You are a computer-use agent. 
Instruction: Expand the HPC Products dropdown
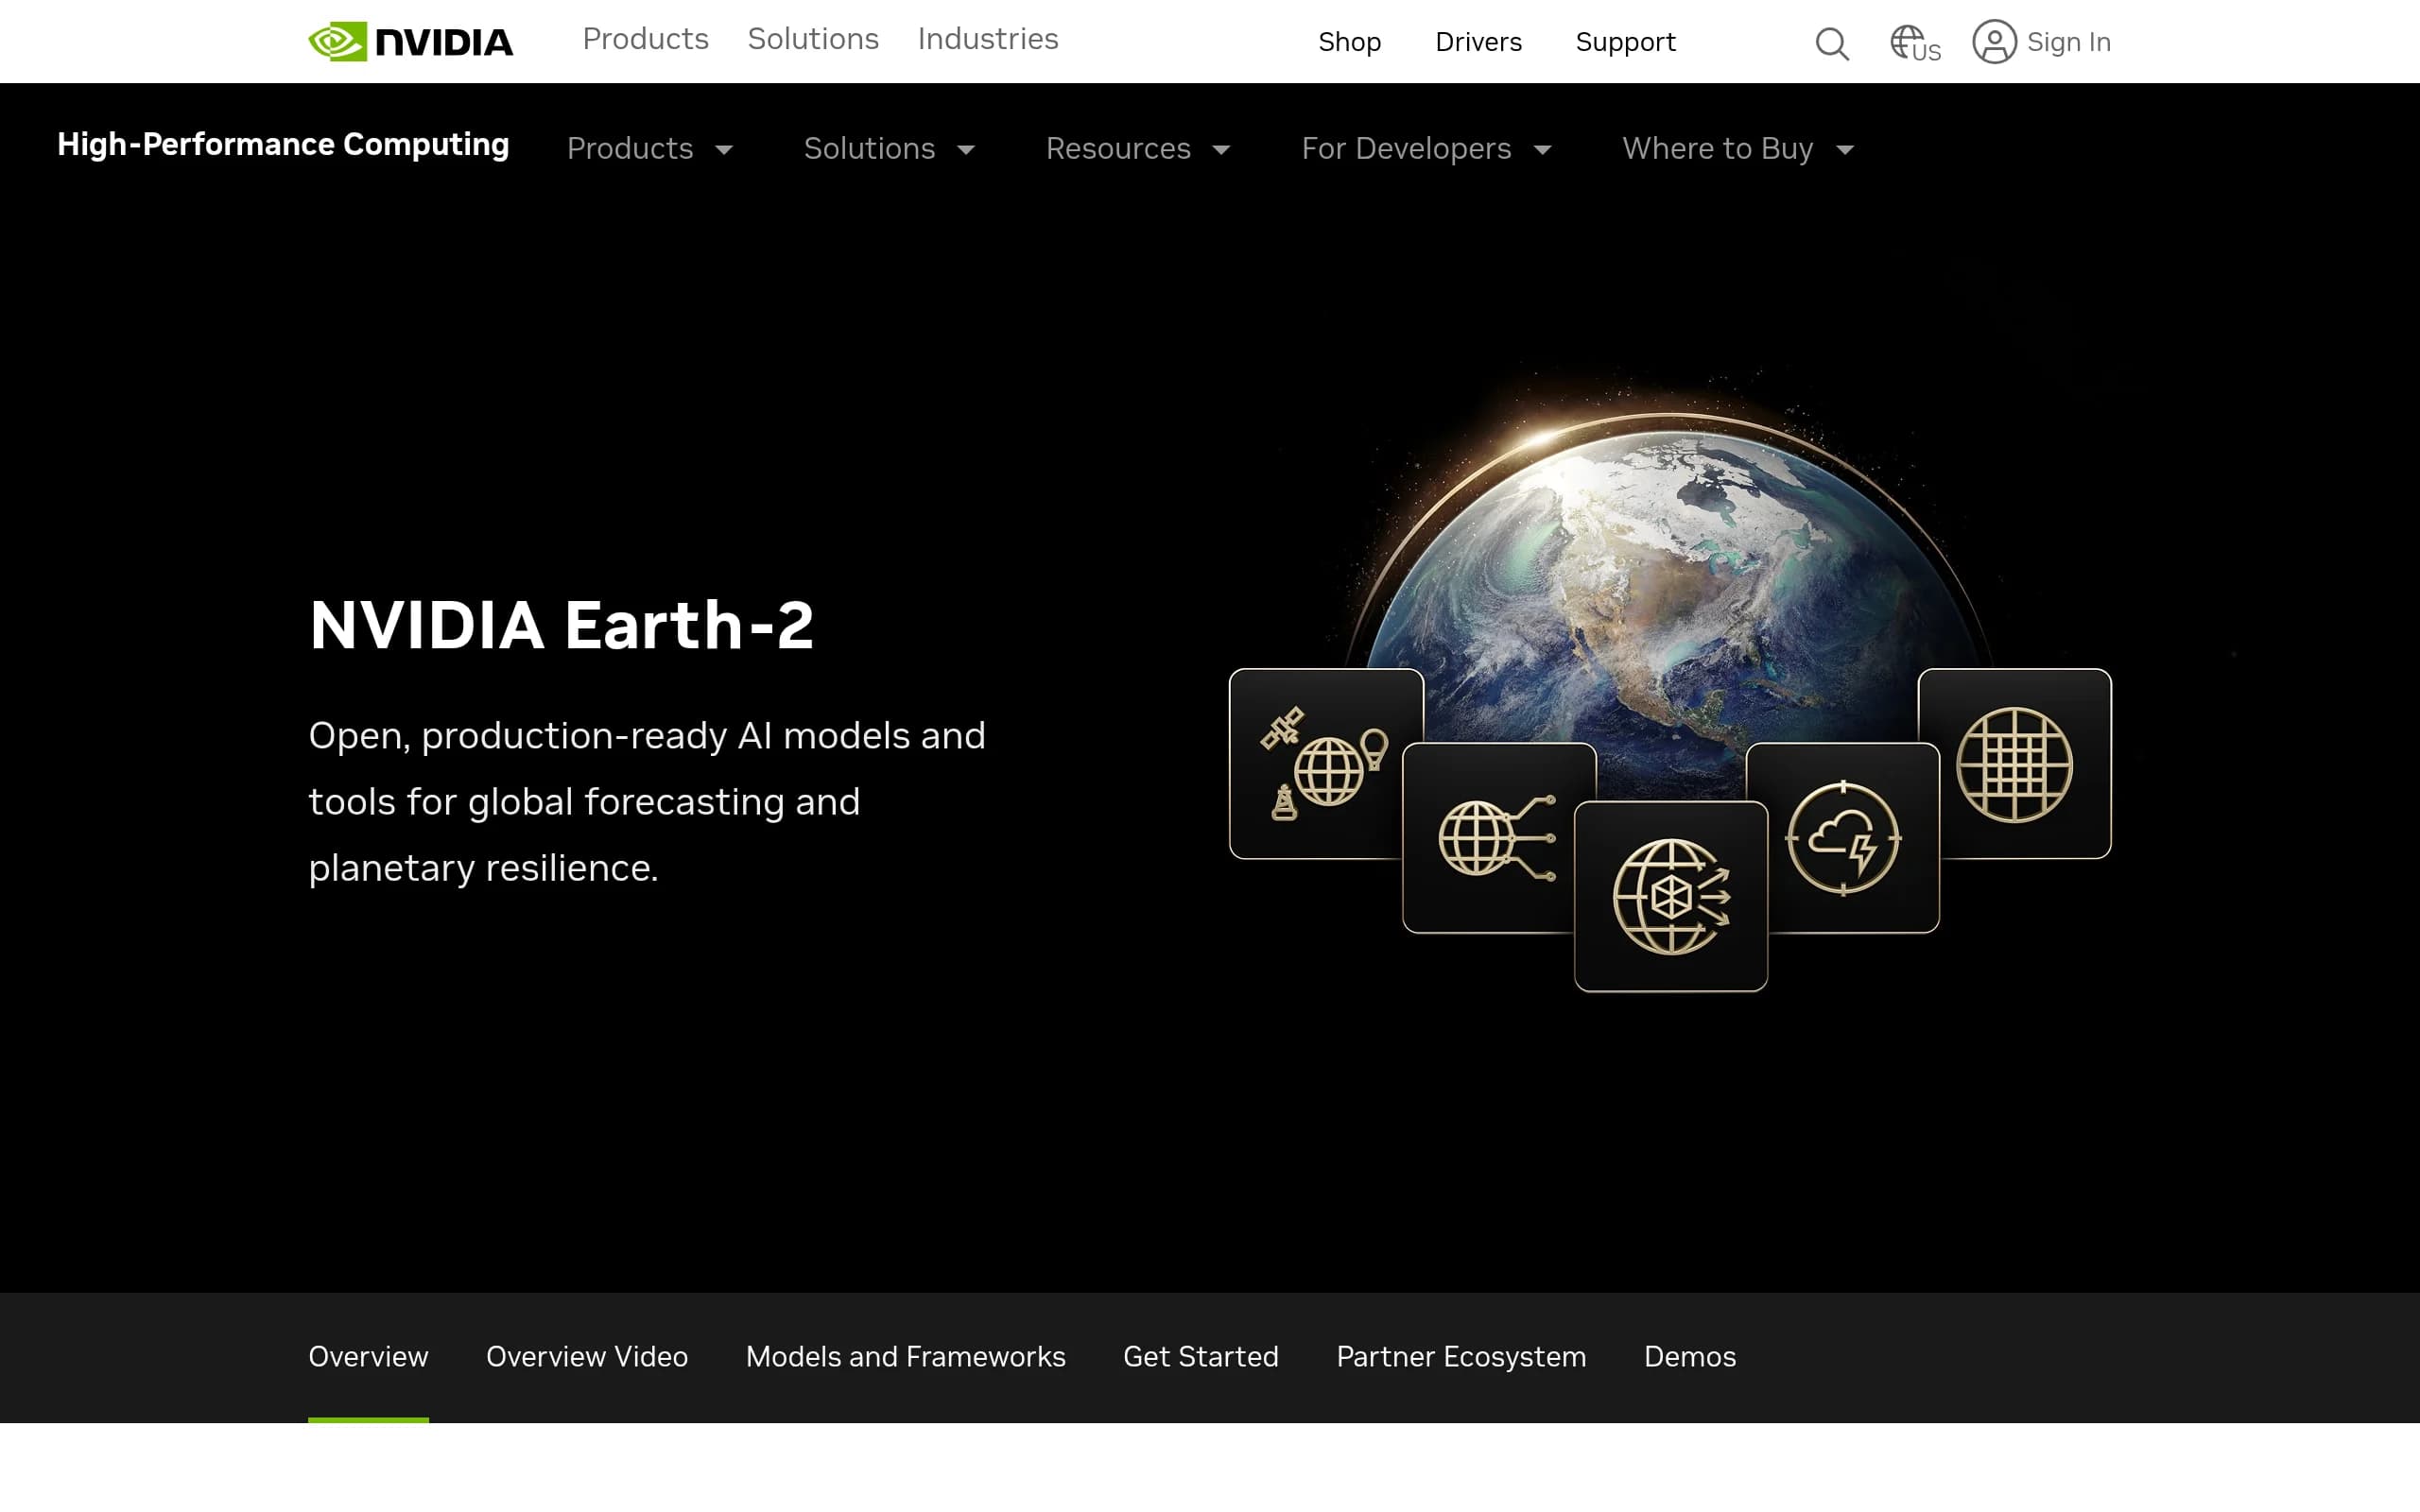(x=650, y=149)
